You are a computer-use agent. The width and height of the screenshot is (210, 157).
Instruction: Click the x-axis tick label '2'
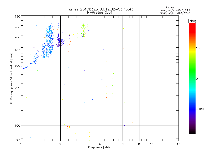(x=60, y=144)
